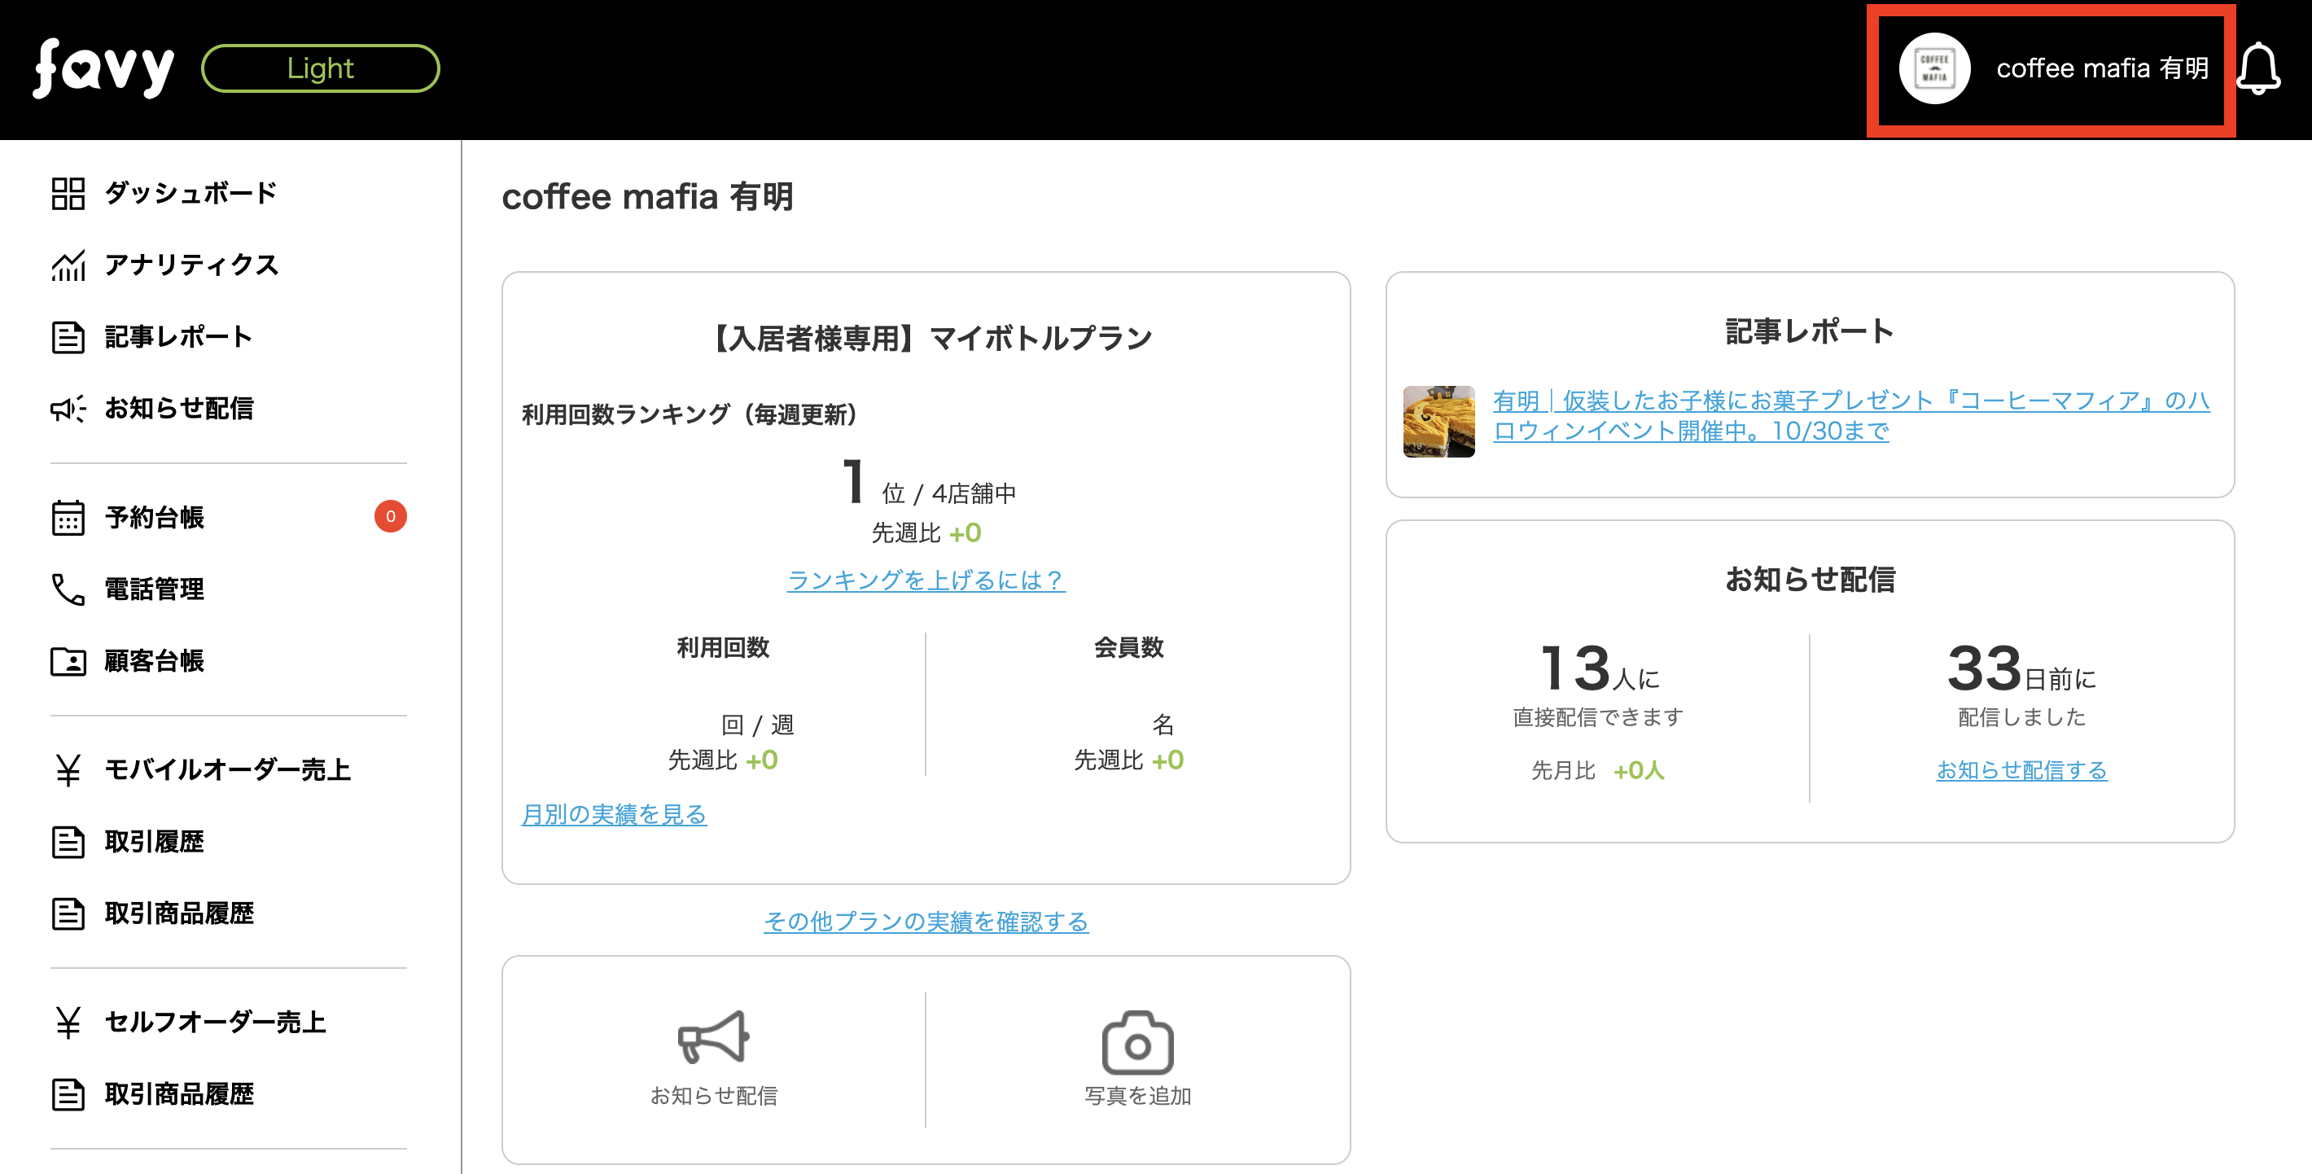Click the 13人に figure

(x=1599, y=668)
